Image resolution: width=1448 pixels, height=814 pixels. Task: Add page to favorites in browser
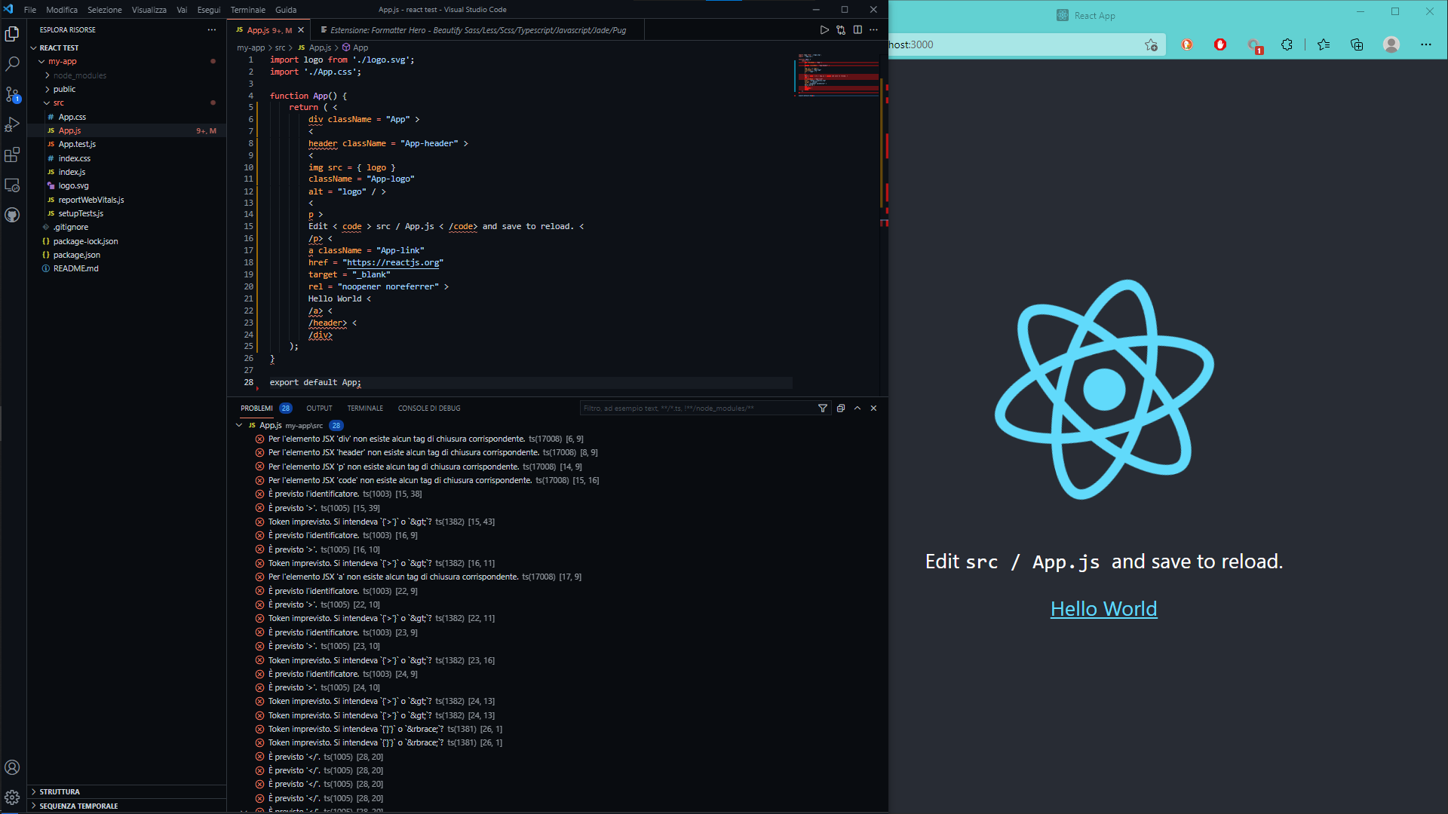click(x=1151, y=44)
